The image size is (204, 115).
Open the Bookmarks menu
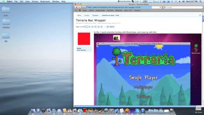[x=45, y=1]
